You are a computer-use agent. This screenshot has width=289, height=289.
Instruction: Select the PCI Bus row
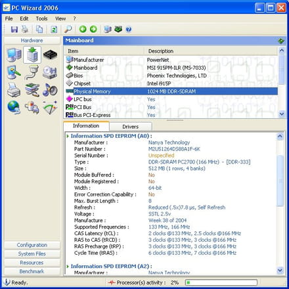coord(171,107)
